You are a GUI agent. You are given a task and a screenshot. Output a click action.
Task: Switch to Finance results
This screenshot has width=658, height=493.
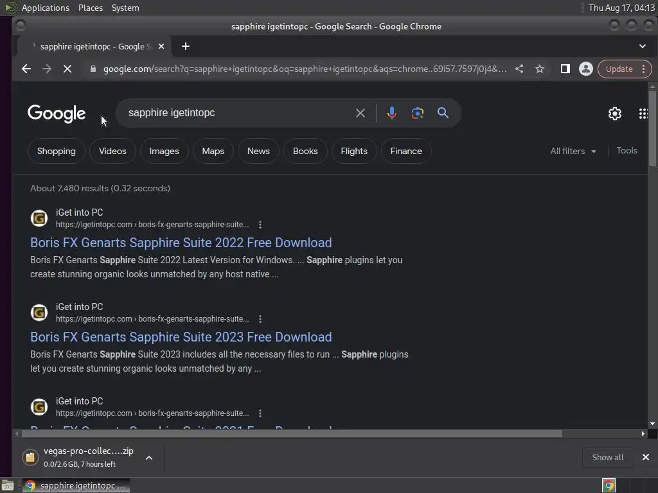tap(406, 151)
